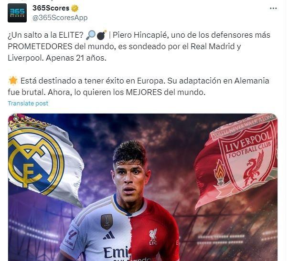
Task: Click the word PROMETEDORES in the post text
Action: (40, 46)
